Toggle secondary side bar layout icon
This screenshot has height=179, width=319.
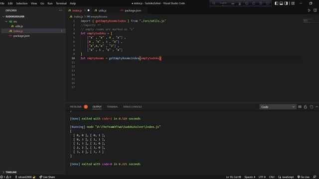click(x=286, y=3)
